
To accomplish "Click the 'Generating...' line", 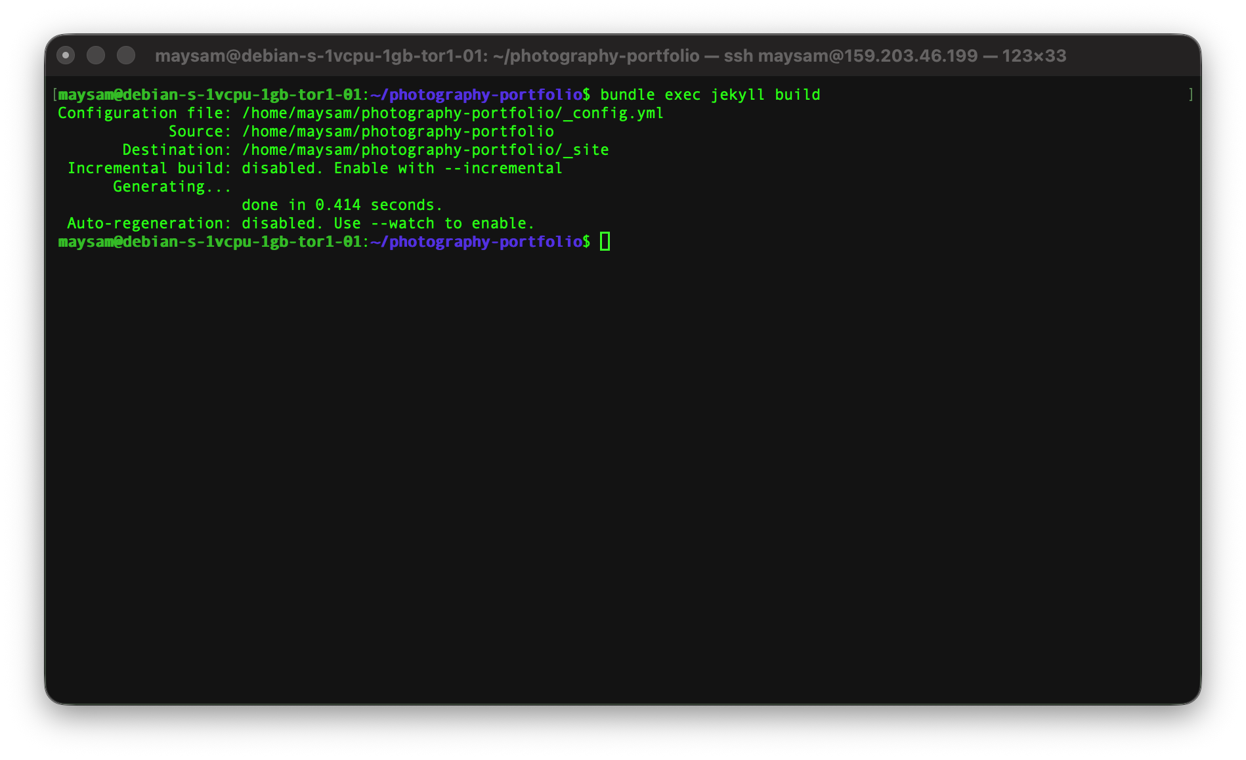I will (172, 186).
